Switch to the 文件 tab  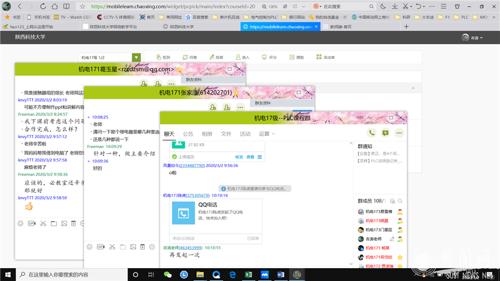click(226, 134)
